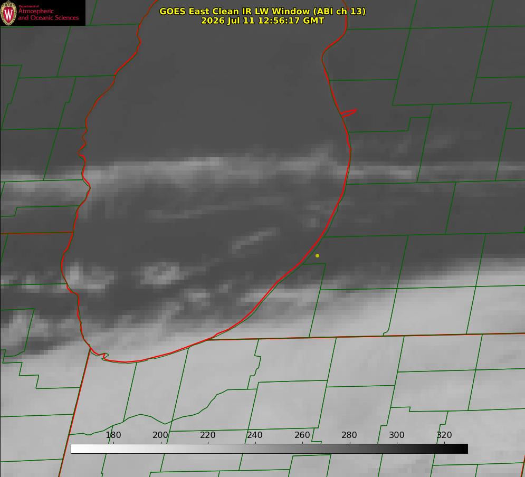The width and height of the screenshot is (525, 477).
Task: Select the 320 colorbar tick label
Action: pos(444,435)
